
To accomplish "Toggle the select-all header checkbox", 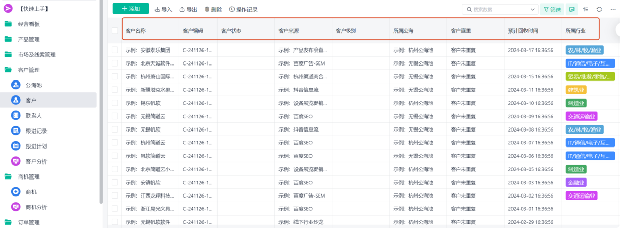I will coord(115,30).
